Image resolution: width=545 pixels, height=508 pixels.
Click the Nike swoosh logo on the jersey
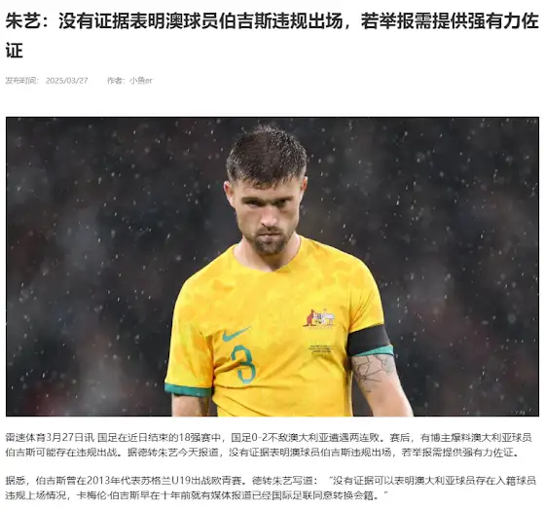[x=236, y=334]
